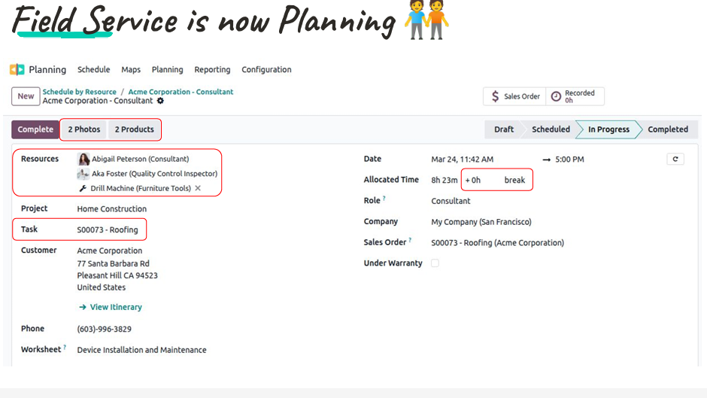Click the Complete button
The width and height of the screenshot is (707, 398).
35,129
